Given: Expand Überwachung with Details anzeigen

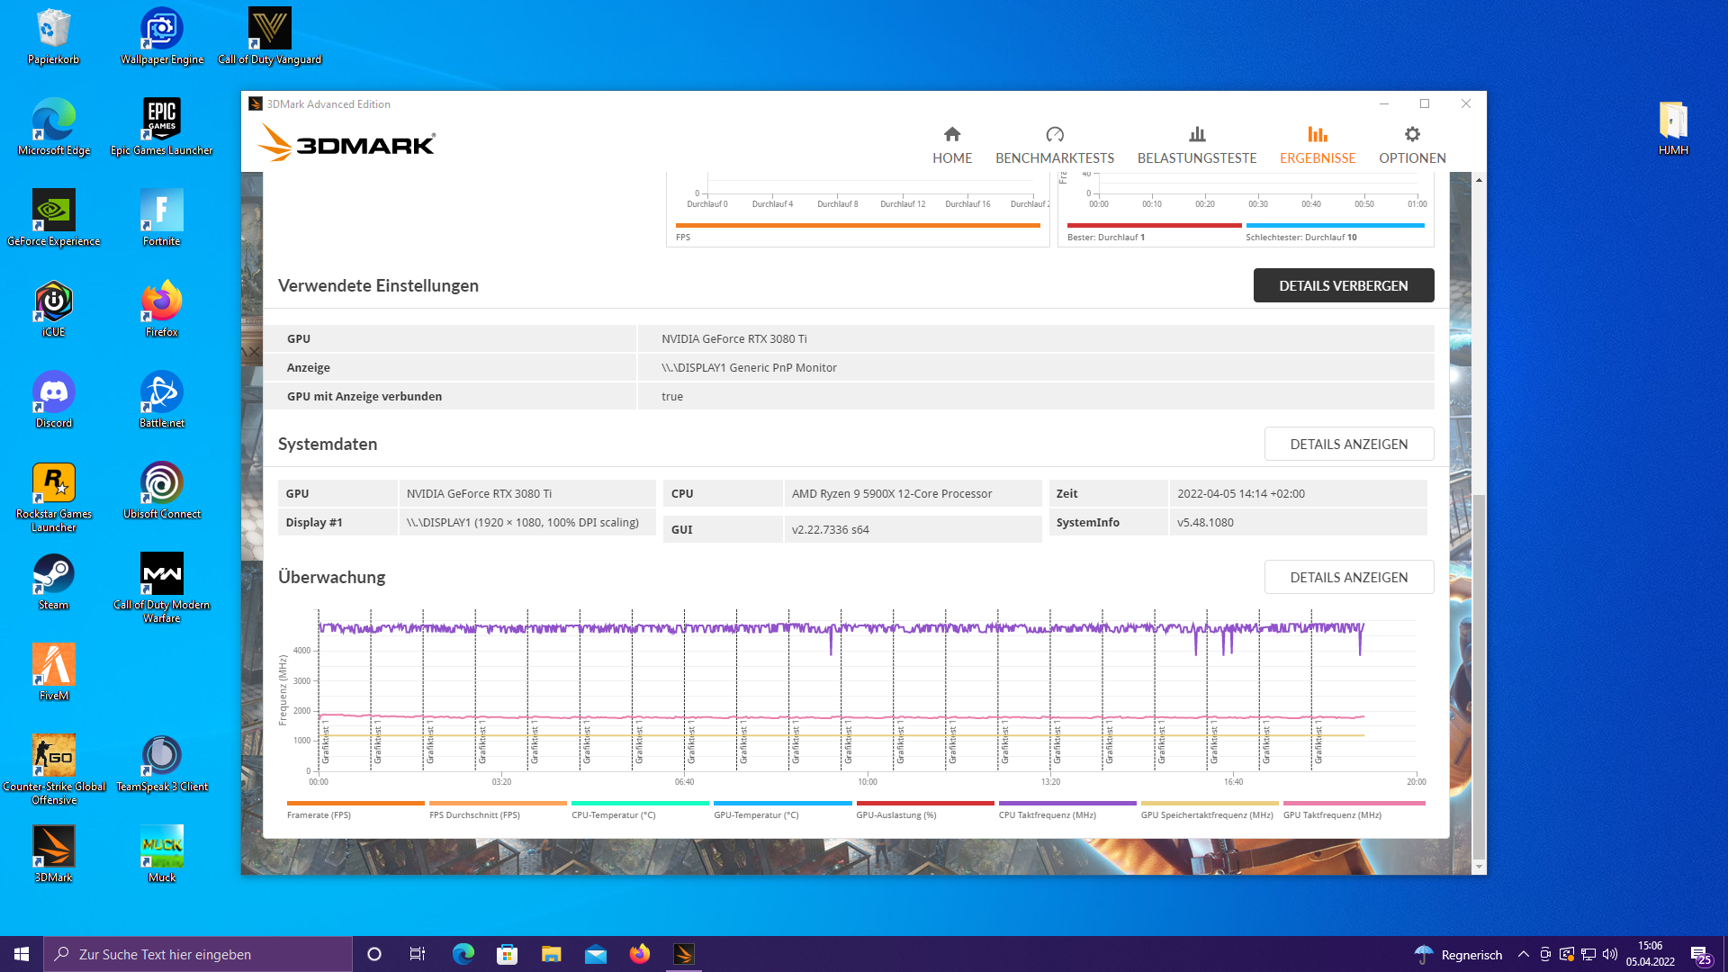Looking at the screenshot, I should tap(1348, 577).
